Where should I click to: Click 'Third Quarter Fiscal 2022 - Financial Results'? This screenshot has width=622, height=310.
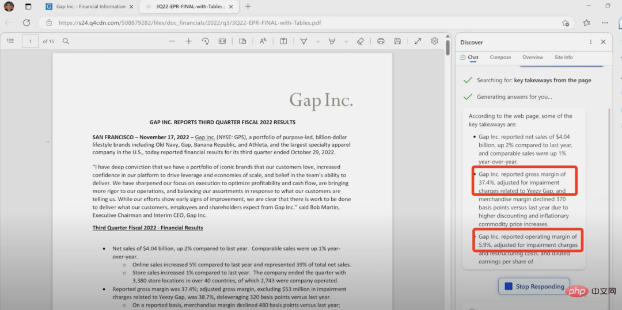click(147, 228)
